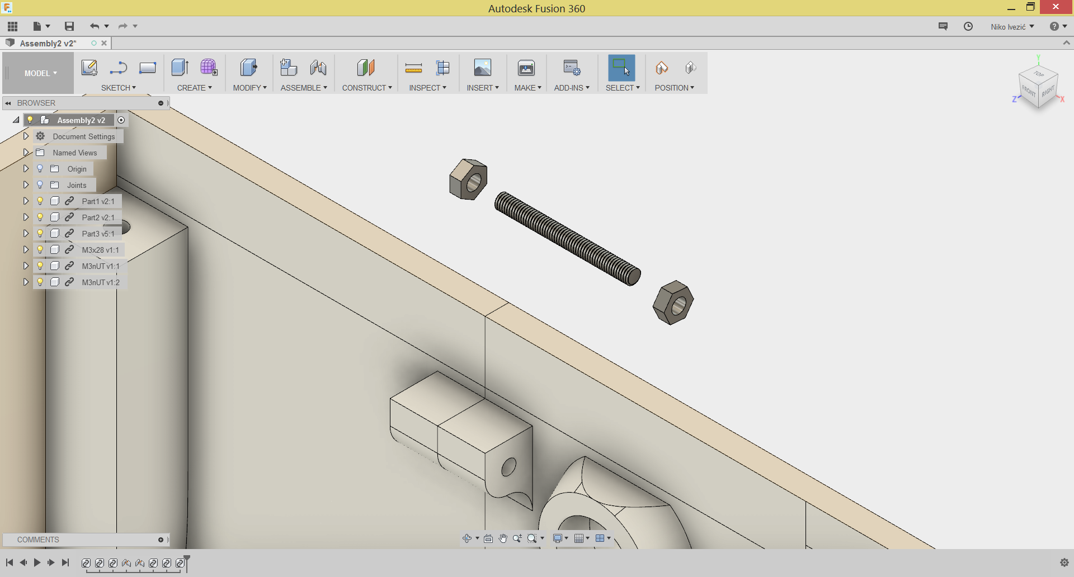Open the CREATE menu
Viewport: 1074px width, 577px height.
coord(194,88)
